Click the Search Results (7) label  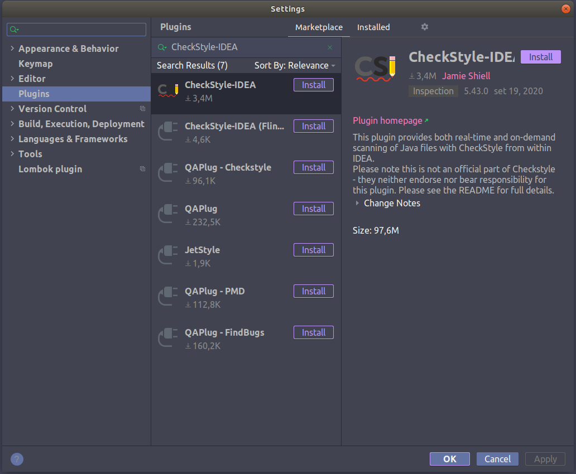click(x=192, y=65)
